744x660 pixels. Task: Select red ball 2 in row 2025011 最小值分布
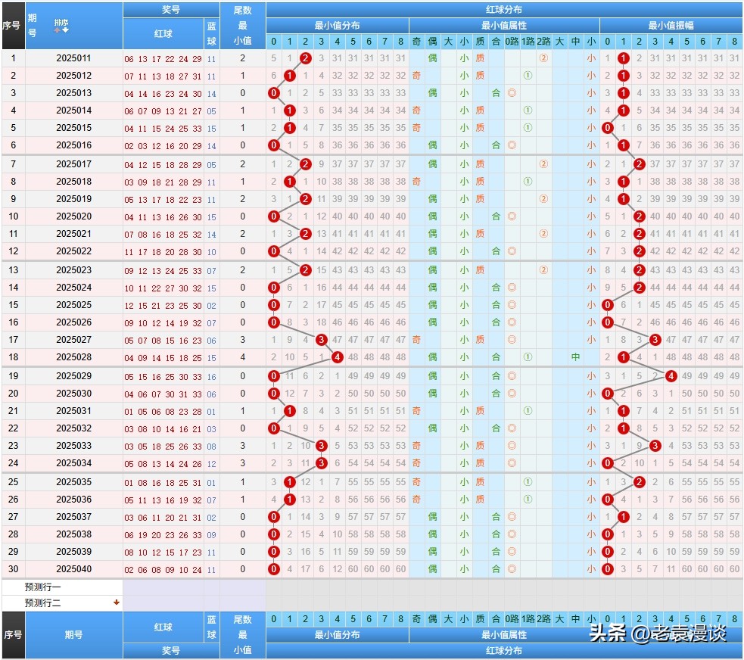[x=305, y=58]
